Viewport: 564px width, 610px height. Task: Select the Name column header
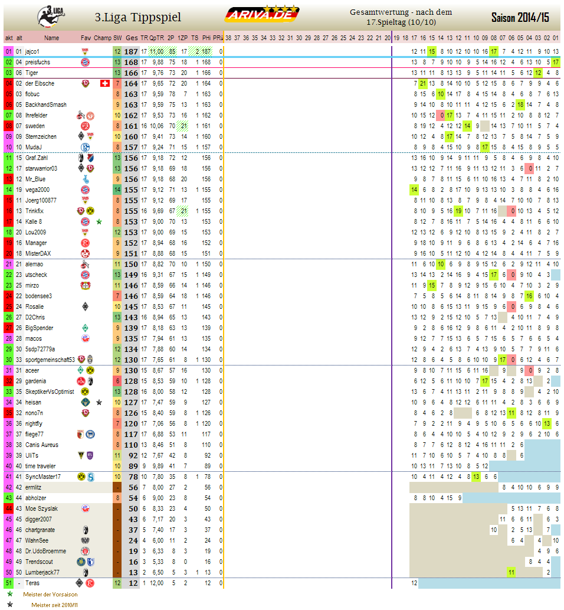[52, 38]
